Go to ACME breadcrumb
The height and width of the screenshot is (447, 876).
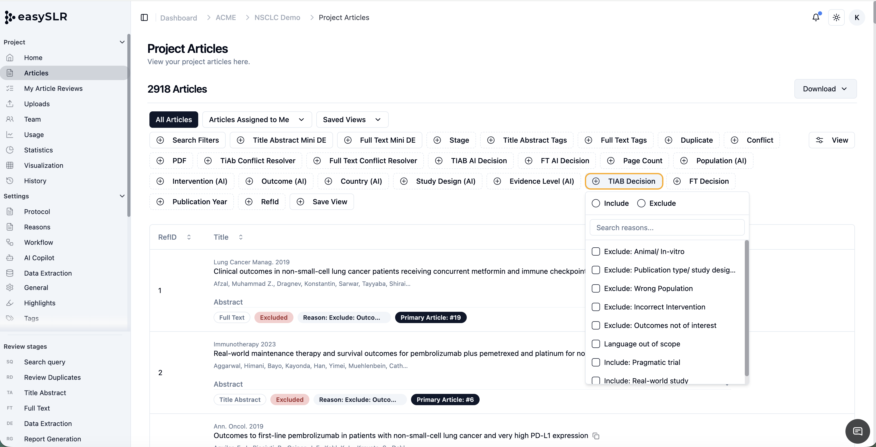click(226, 18)
